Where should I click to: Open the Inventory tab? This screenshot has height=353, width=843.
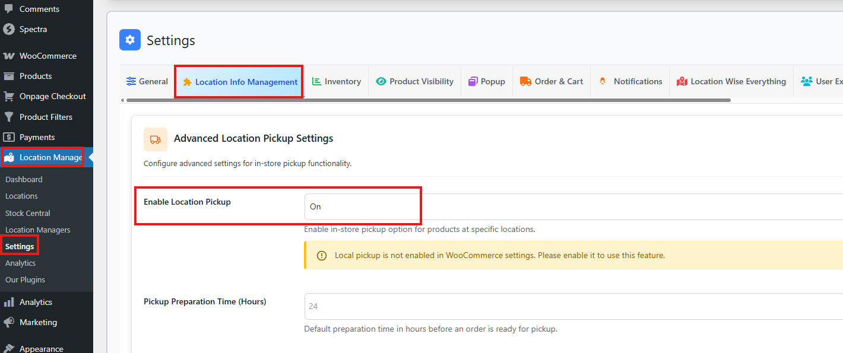click(x=337, y=81)
